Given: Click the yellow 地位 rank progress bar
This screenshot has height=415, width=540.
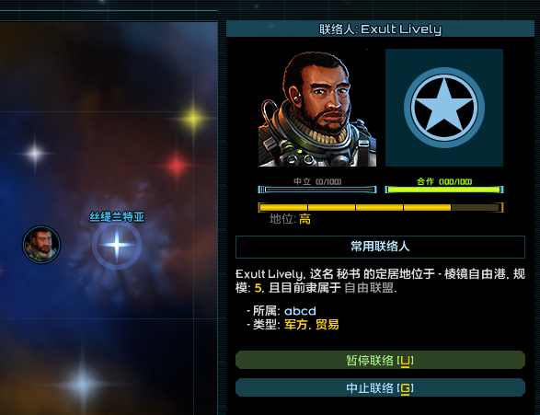Looking at the screenshot, I should click(381, 207).
